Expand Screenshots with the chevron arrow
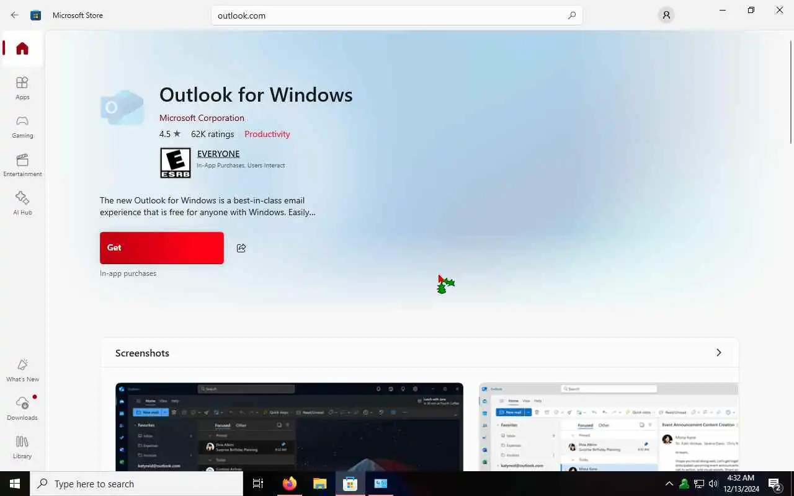Image resolution: width=794 pixels, height=496 pixels. click(719, 353)
